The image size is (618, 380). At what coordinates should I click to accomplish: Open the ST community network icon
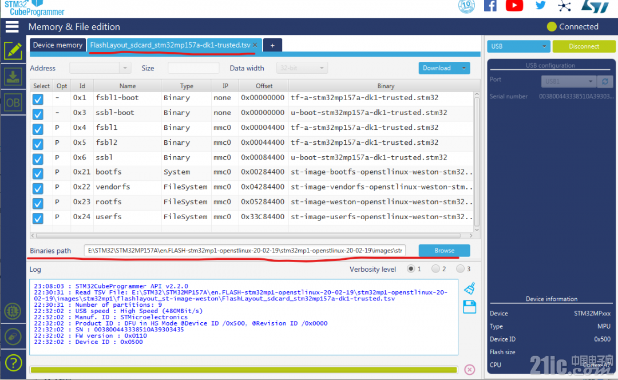tap(564, 6)
